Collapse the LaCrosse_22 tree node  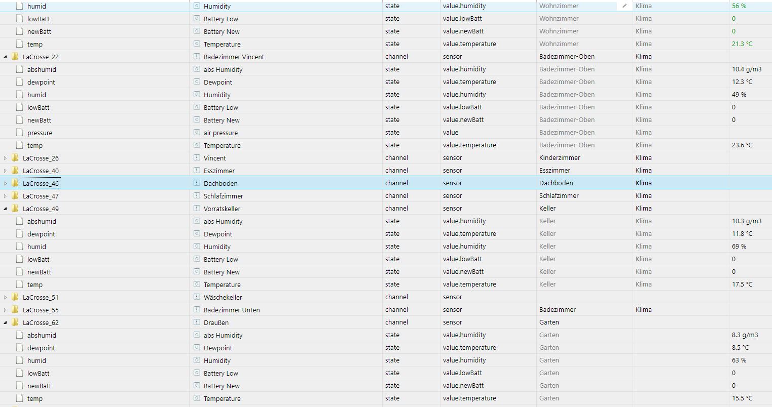(x=5, y=57)
